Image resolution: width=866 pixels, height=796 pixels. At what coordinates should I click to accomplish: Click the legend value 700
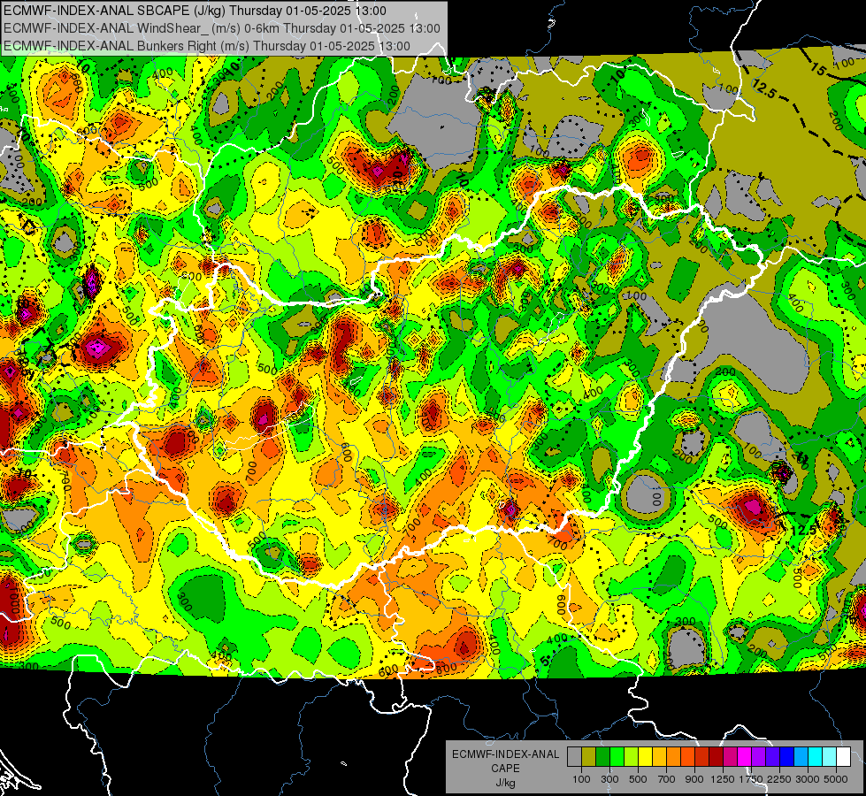click(x=667, y=779)
